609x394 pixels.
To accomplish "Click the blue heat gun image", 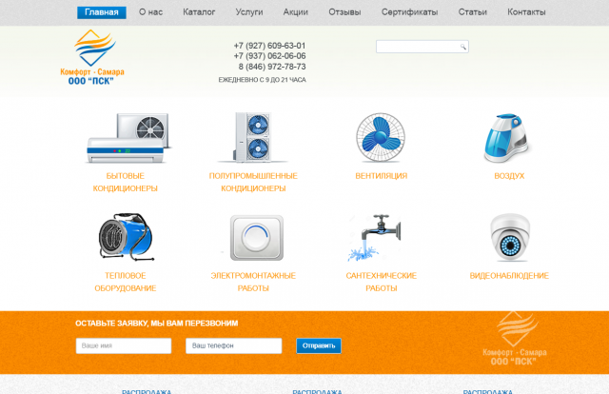I will 126,237.
